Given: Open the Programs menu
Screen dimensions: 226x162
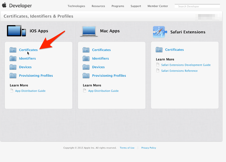Looking at the screenshot, I should coord(118,6).
